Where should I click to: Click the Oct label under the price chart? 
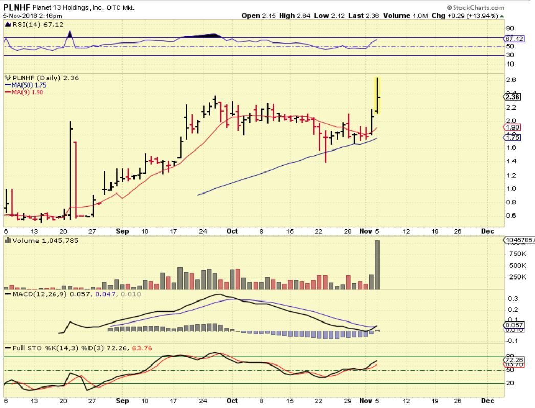232,231
